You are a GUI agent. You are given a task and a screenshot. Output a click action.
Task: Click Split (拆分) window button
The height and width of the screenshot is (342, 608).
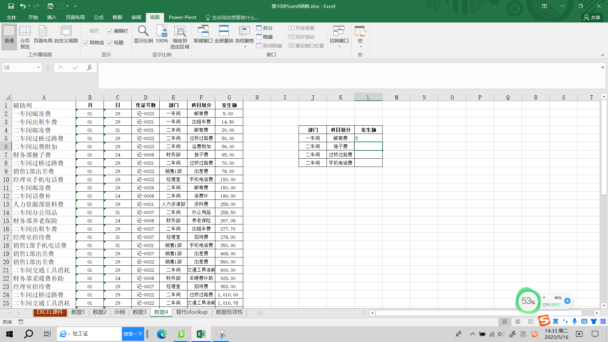264,28
